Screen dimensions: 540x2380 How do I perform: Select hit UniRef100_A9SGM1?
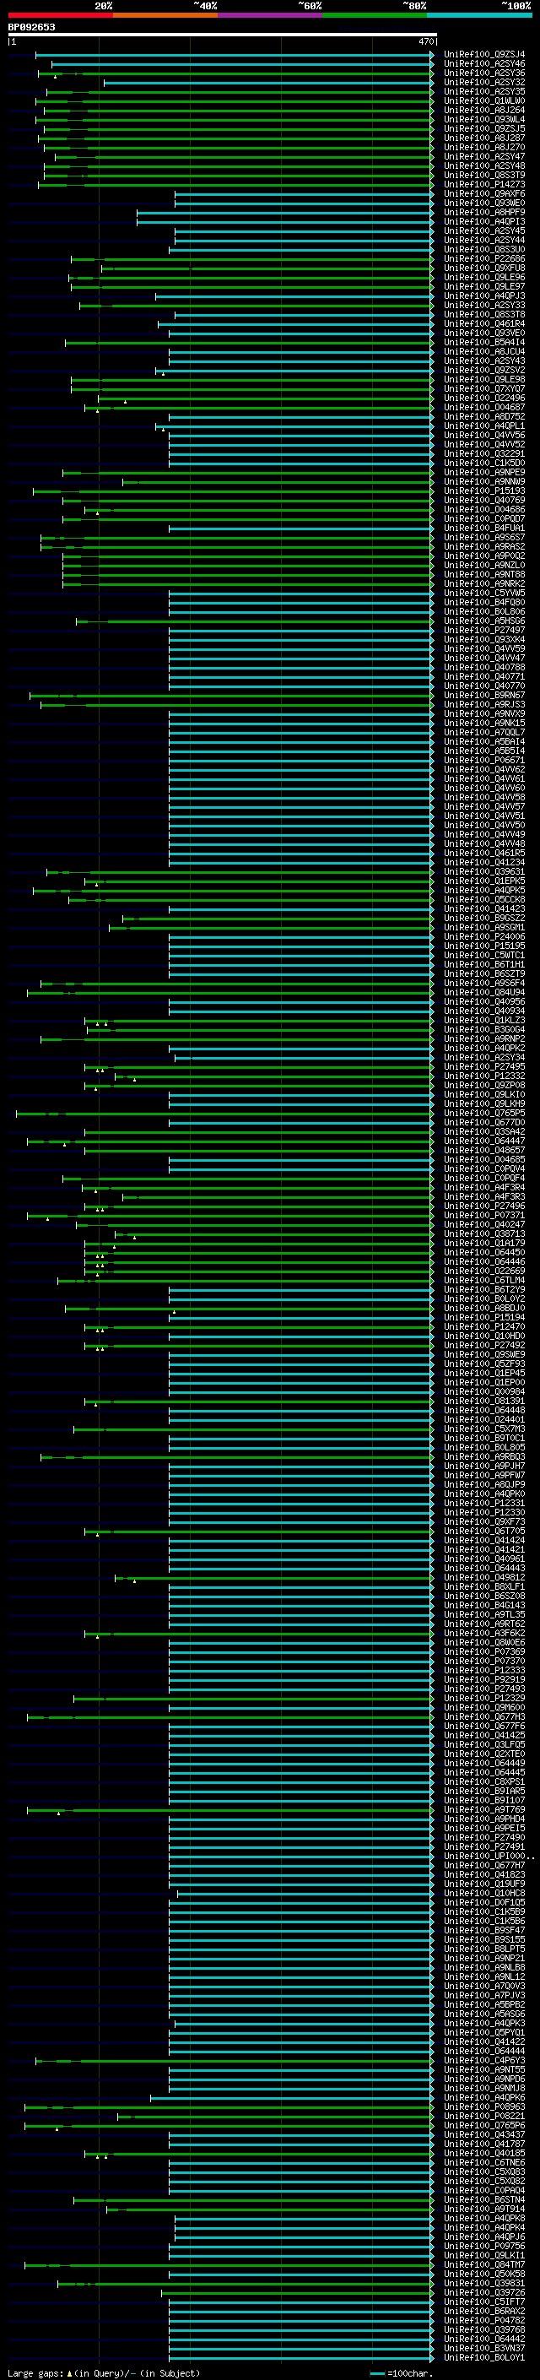pos(483,928)
